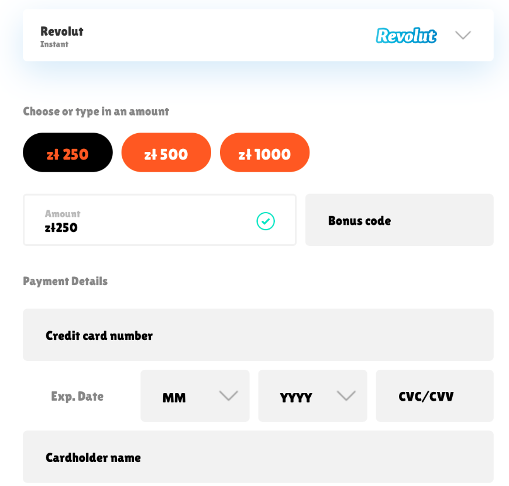The image size is (509, 486).
Task: Click the CVC/CVV field
Action: tap(435, 395)
